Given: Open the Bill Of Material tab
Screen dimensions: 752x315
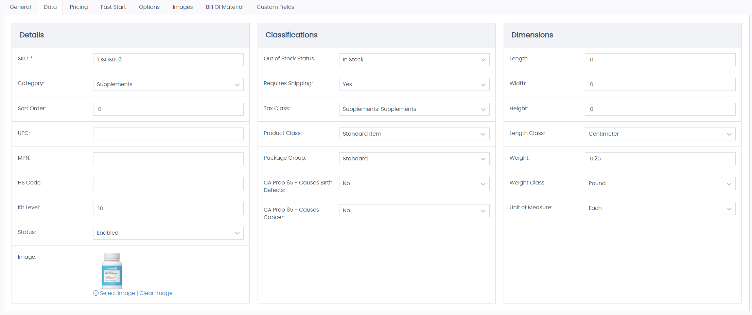Looking at the screenshot, I should [x=225, y=7].
